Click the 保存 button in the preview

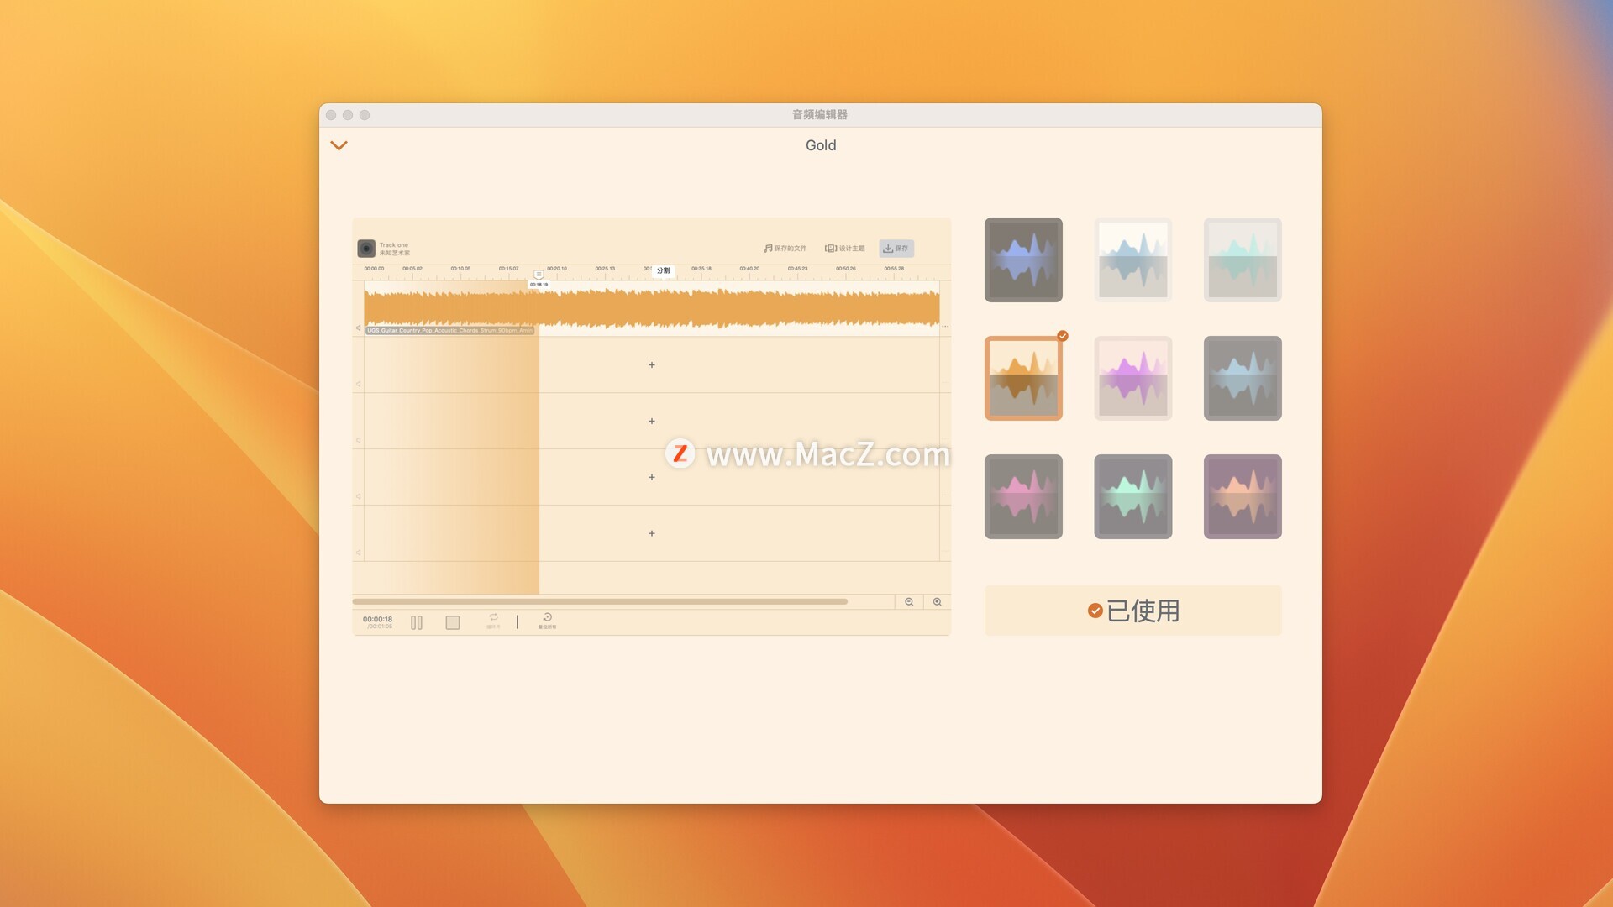coord(896,249)
